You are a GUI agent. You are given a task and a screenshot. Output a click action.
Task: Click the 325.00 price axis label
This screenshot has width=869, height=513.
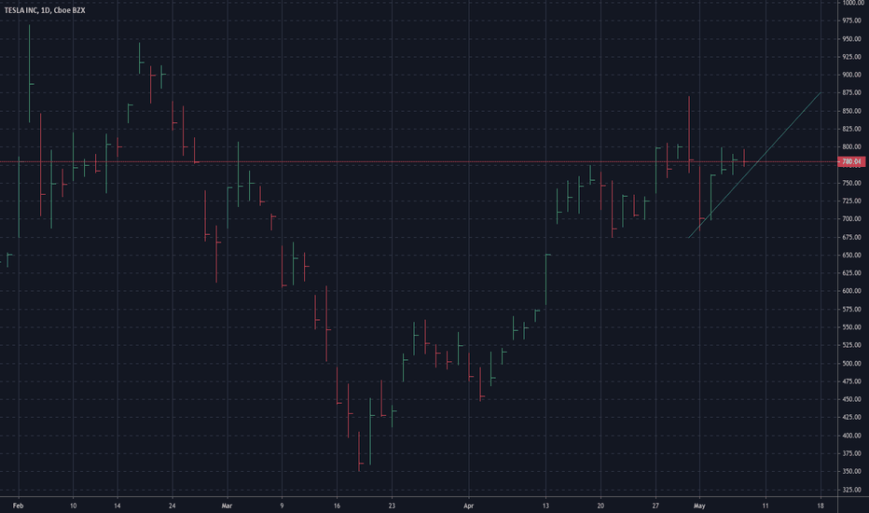tap(851, 490)
